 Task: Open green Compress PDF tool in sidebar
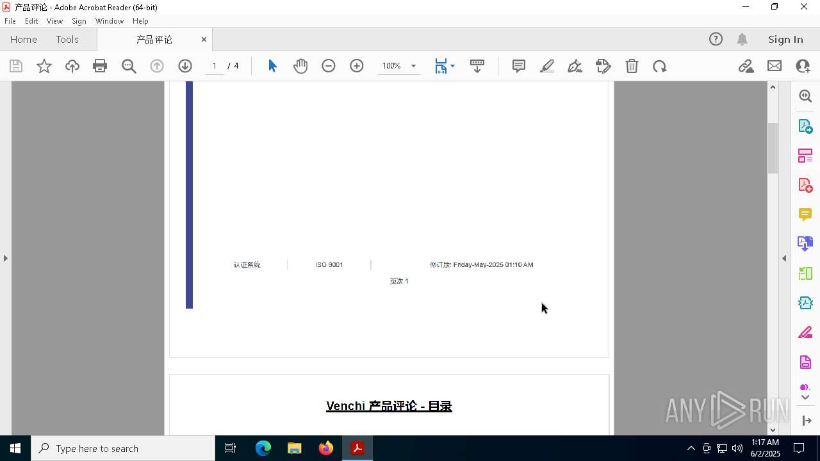click(x=805, y=273)
